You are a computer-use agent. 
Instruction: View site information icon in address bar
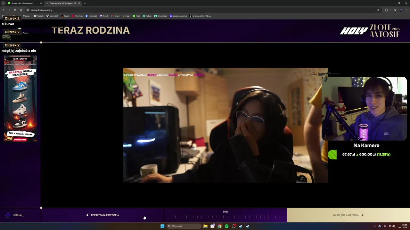coord(28,10)
